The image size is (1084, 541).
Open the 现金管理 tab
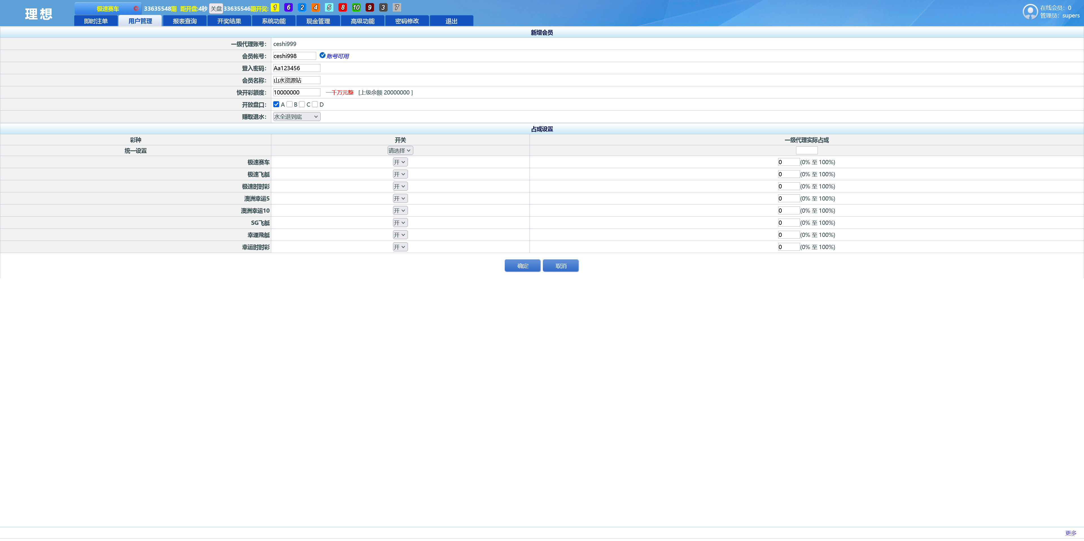coord(318,21)
